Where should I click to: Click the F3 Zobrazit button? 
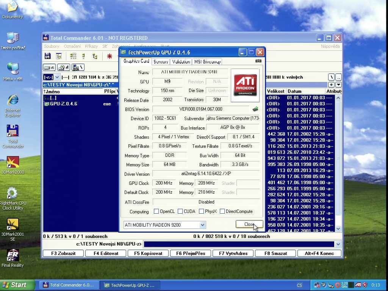coord(63,253)
